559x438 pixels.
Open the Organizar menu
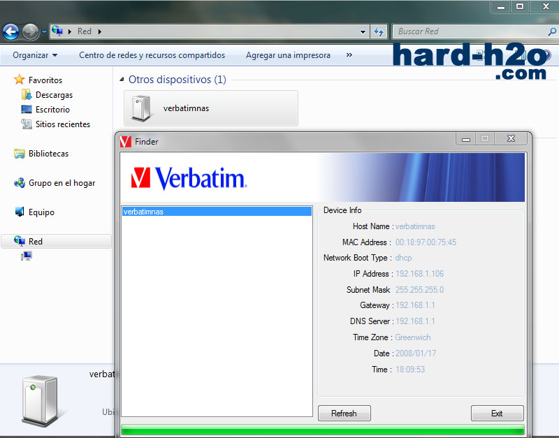coord(35,55)
